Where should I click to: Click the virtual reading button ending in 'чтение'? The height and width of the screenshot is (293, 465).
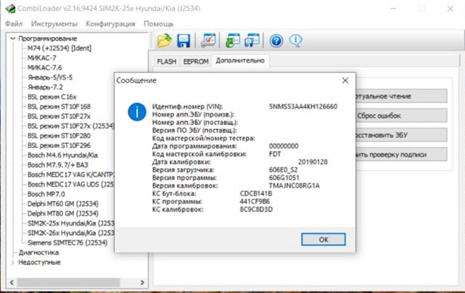pyautogui.click(x=401, y=96)
